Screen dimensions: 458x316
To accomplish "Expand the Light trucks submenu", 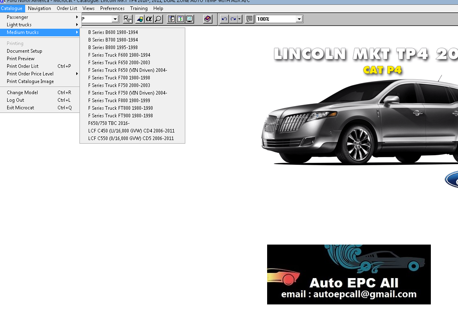I will tap(40, 25).
